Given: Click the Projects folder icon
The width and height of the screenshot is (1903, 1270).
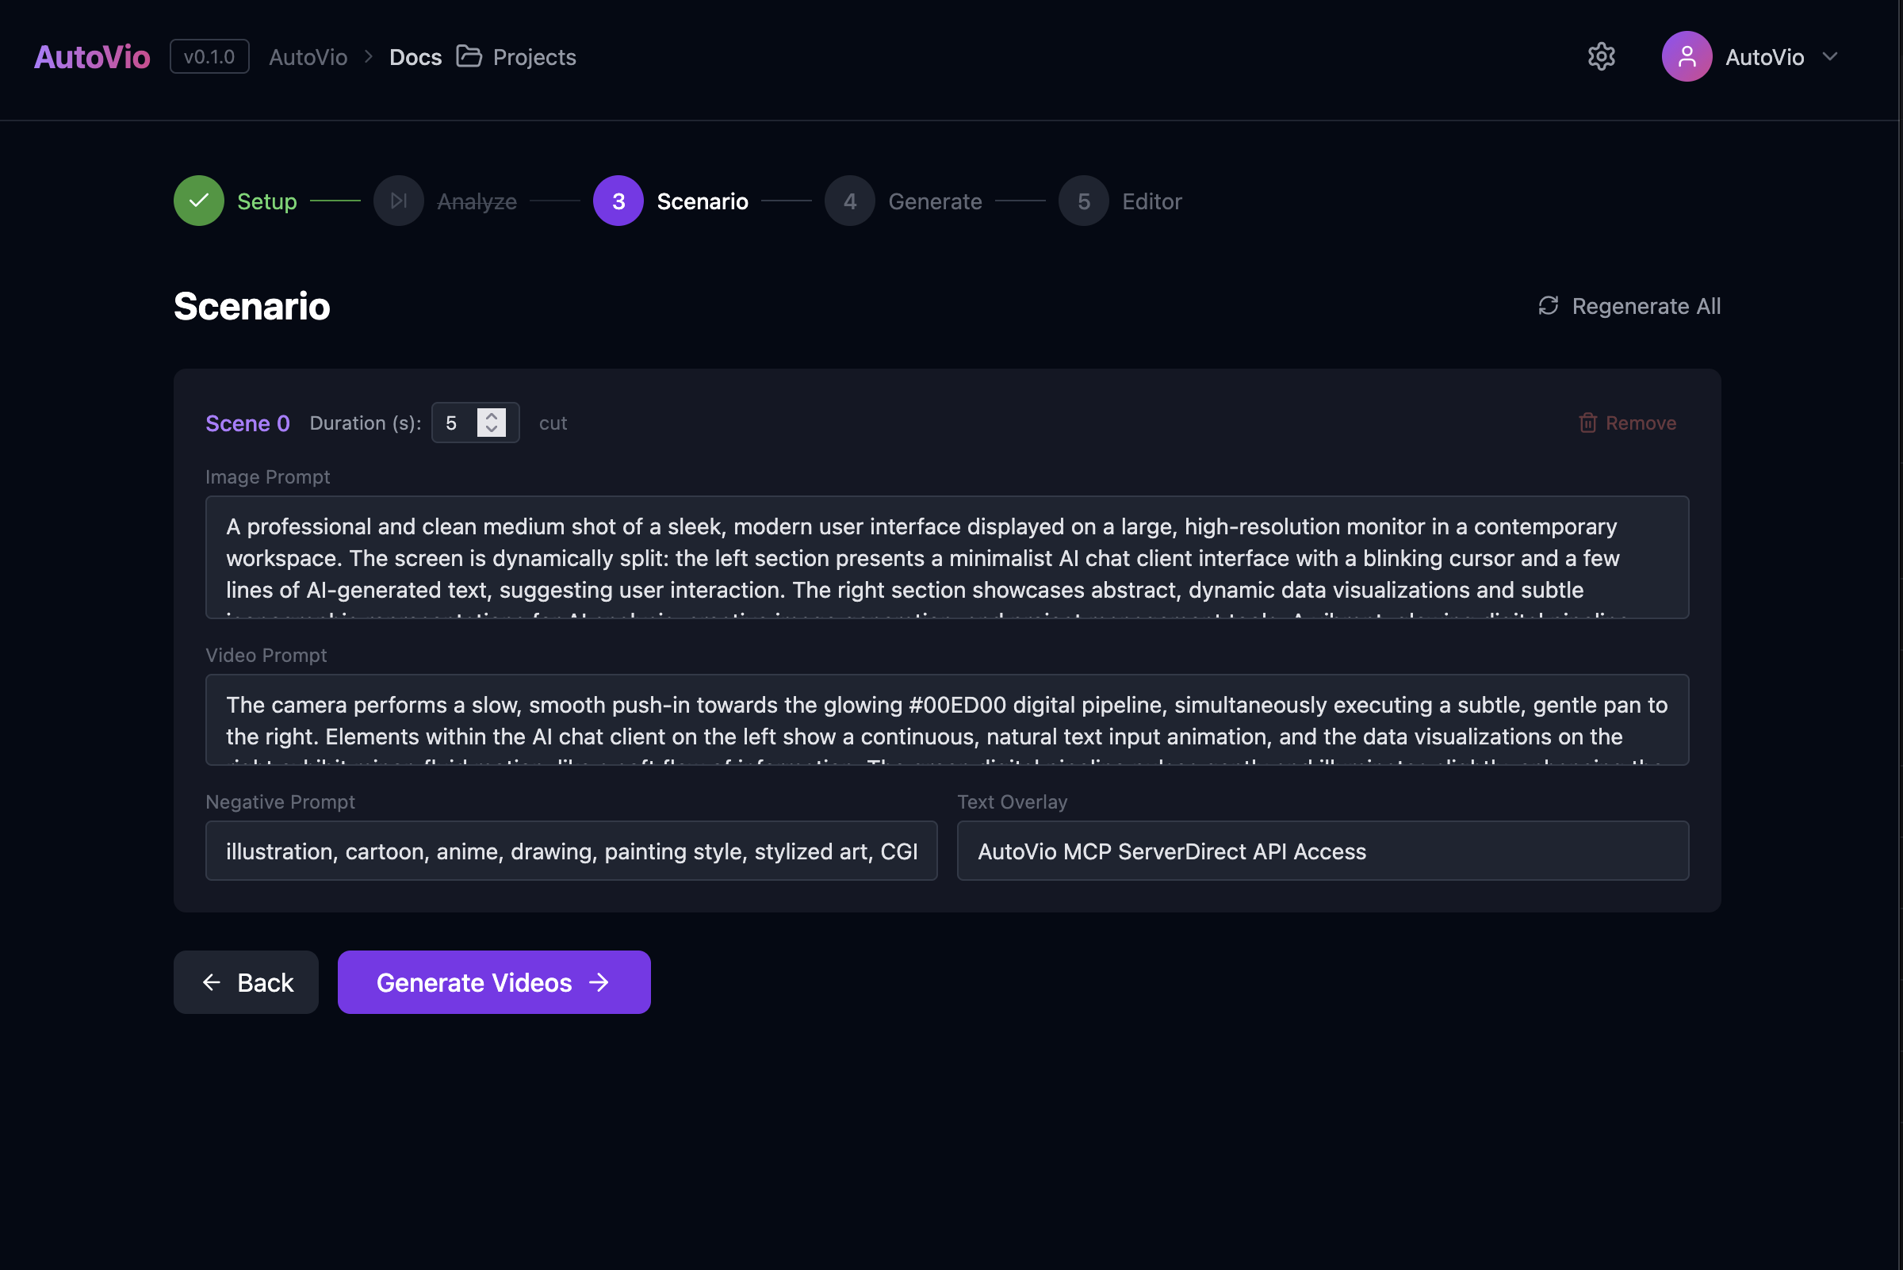Looking at the screenshot, I should pos(469,55).
